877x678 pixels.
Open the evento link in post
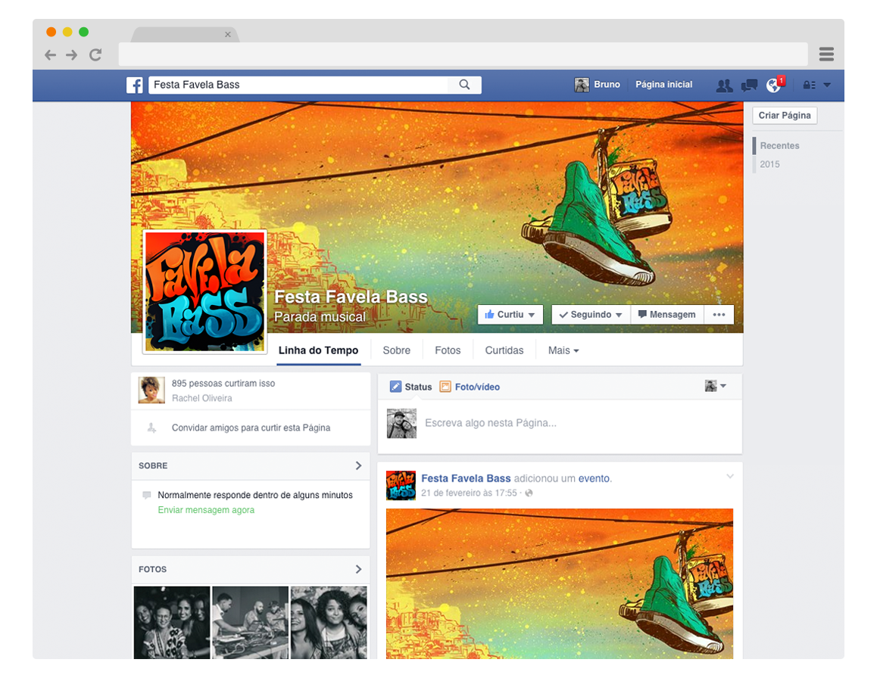[x=594, y=478]
